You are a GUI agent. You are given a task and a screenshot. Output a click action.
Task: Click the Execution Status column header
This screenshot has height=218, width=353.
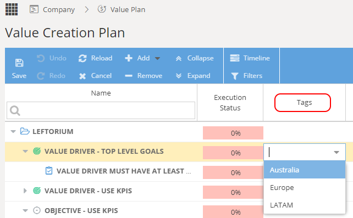[230, 103]
